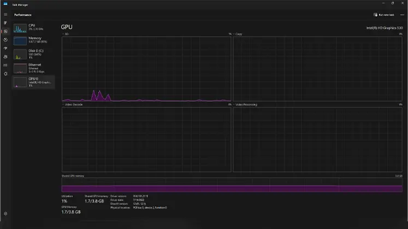Select the Performance page icon

point(5,31)
